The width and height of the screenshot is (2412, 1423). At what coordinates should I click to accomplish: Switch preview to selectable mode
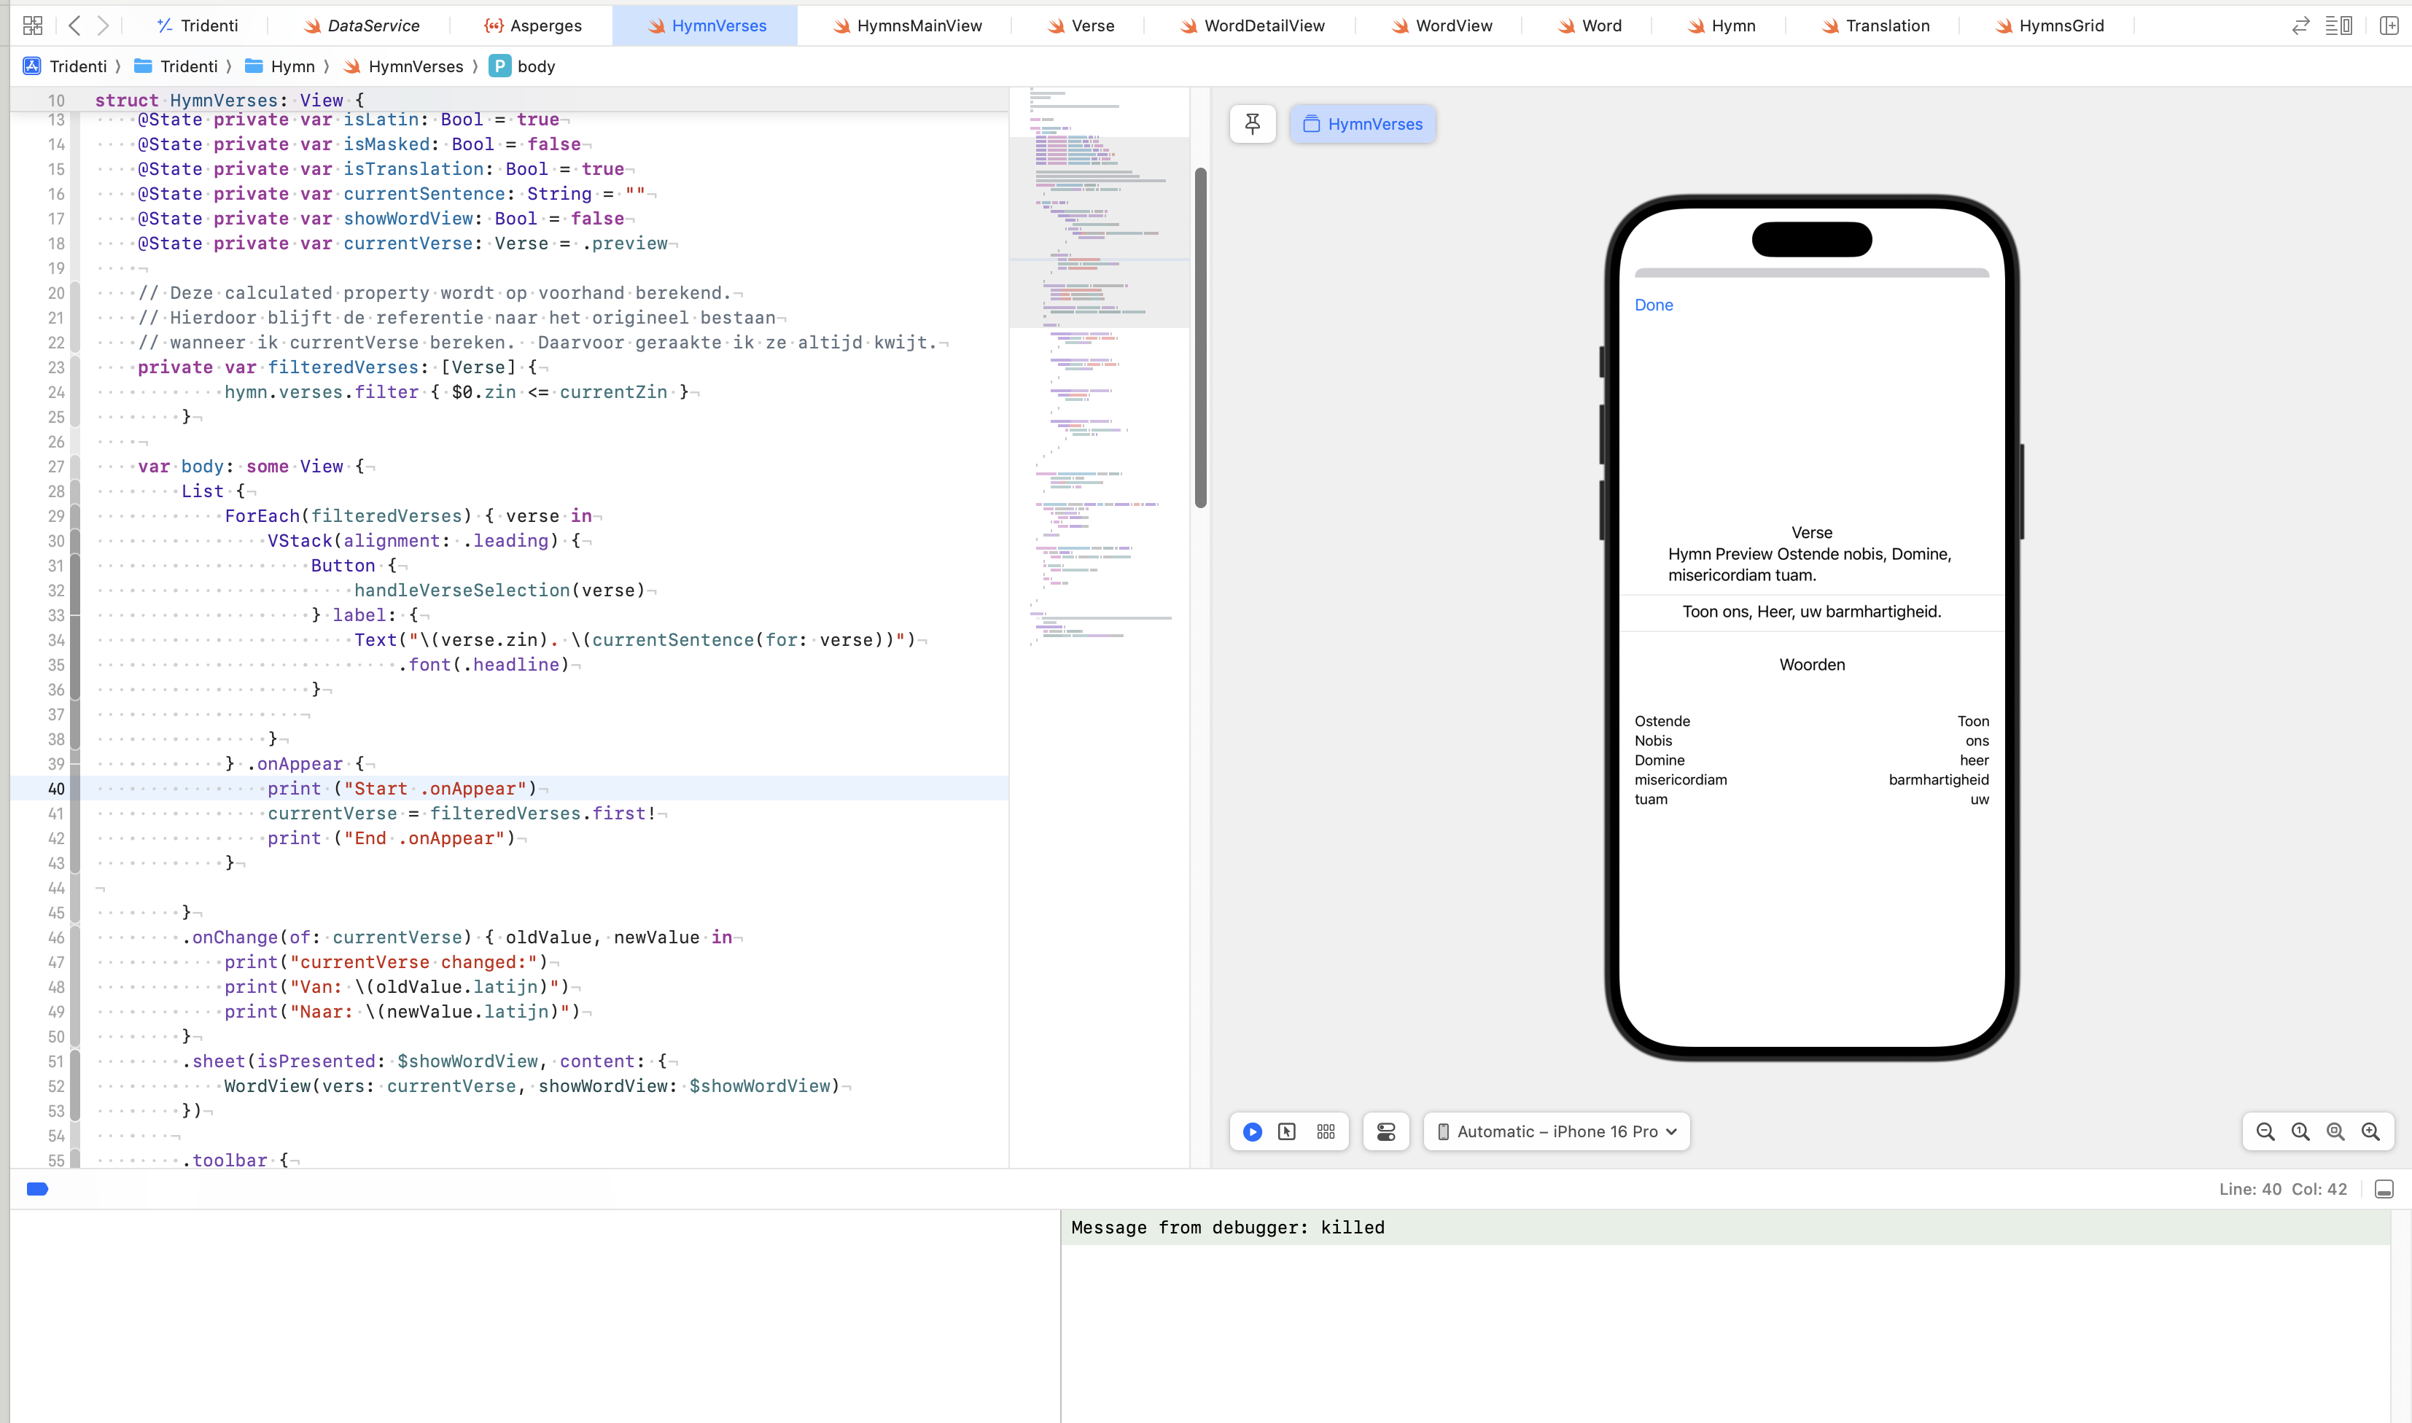click(x=1287, y=1131)
